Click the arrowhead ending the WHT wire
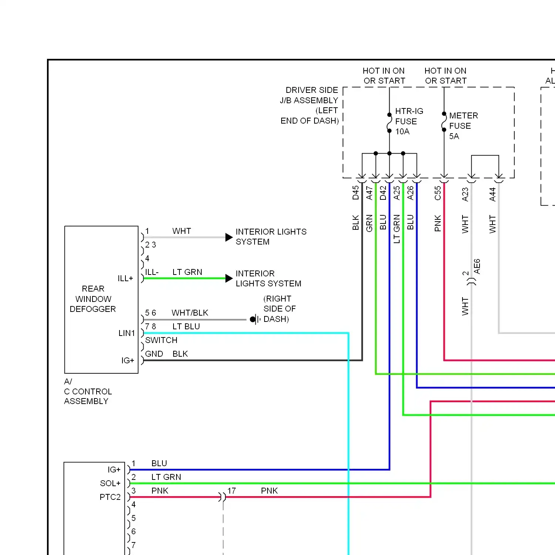Viewport: 555px width, 555px height. [x=229, y=237]
